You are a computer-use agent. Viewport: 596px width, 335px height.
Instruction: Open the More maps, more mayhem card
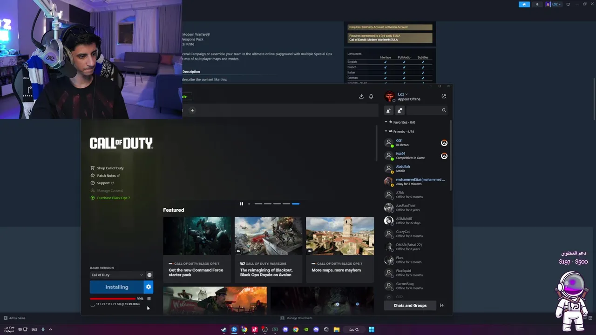[x=340, y=250]
